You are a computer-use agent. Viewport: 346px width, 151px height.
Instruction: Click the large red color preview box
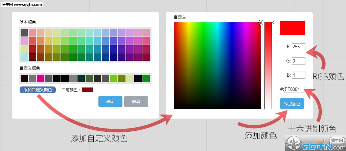click(292, 28)
